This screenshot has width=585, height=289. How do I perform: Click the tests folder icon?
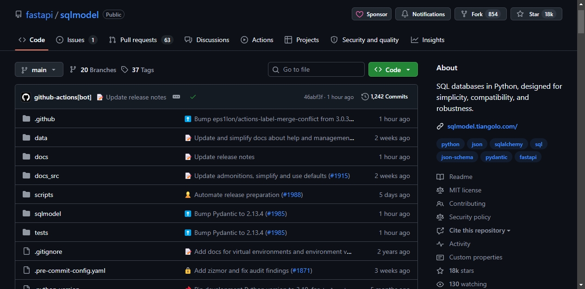tap(26, 233)
